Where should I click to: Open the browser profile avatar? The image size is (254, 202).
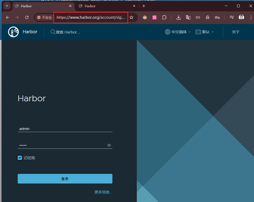[x=241, y=17]
